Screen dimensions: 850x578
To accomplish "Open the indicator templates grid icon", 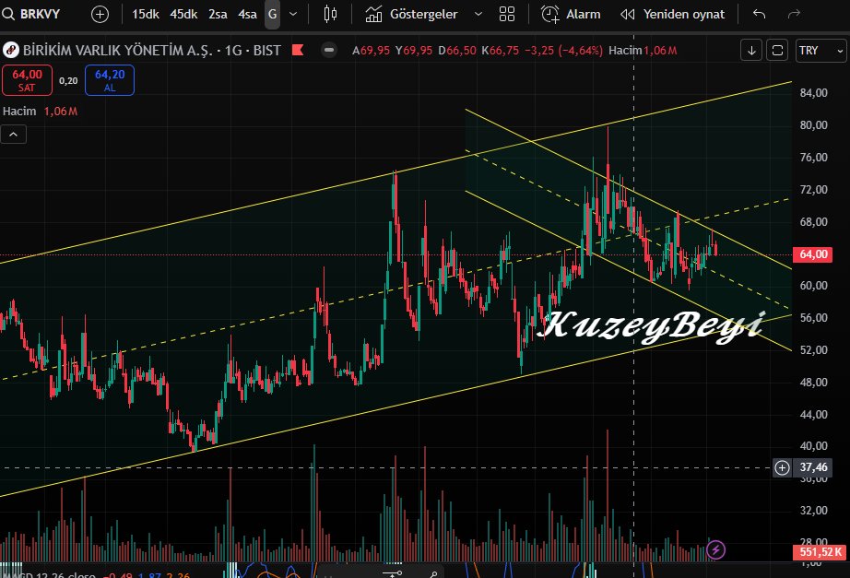I will point(507,14).
